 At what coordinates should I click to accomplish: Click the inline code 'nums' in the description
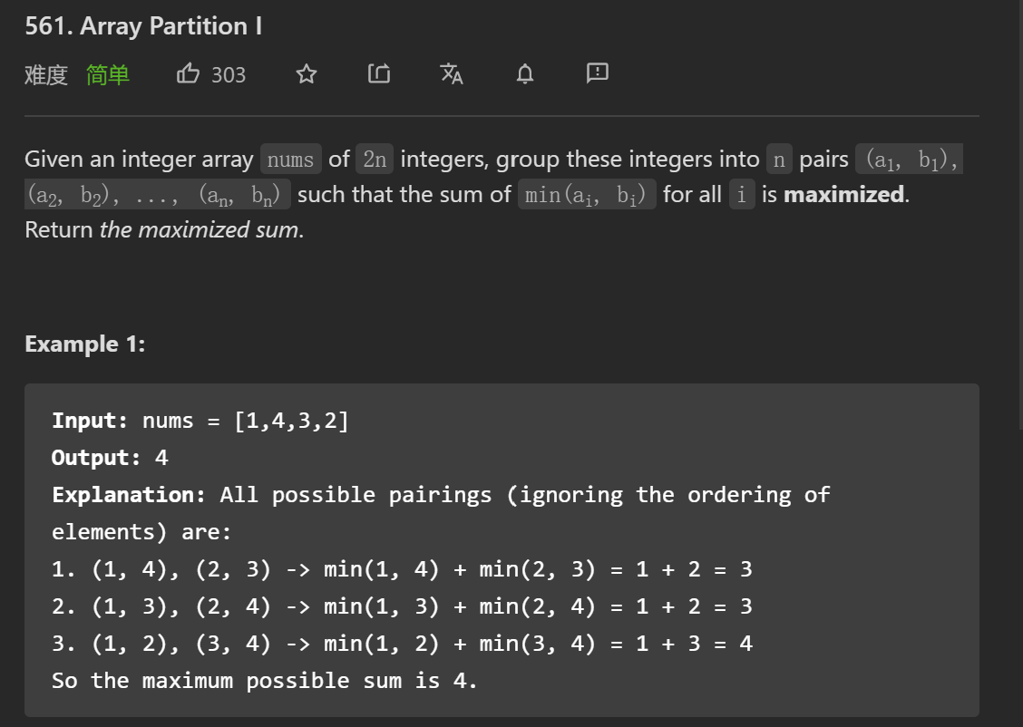point(290,160)
